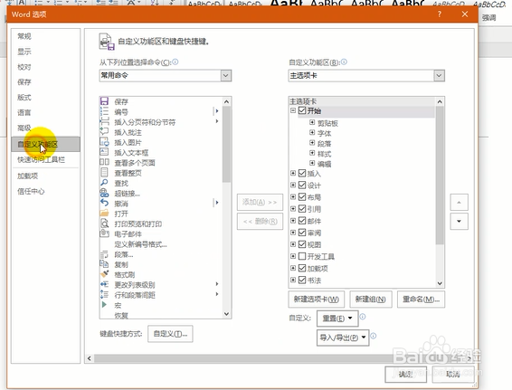Viewport: 512px width, 390px height.
Task: Click the 取消 button
Action: (x=453, y=375)
